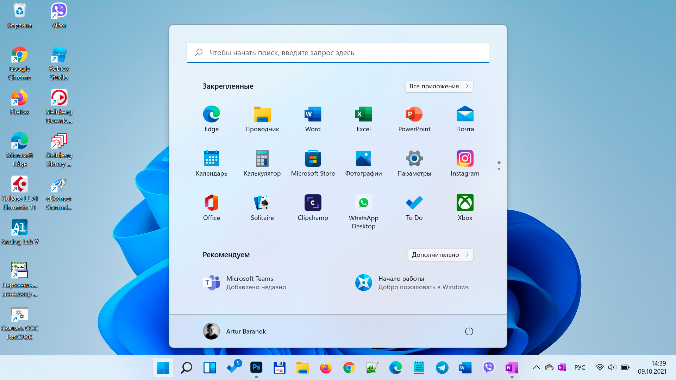Open Clipchamp video editor
The width and height of the screenshot is (676, 380).
tap(313, 208)
